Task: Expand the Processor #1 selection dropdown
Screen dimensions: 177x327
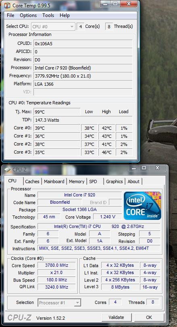Action: pyautogui.click(x=59, y=303)
